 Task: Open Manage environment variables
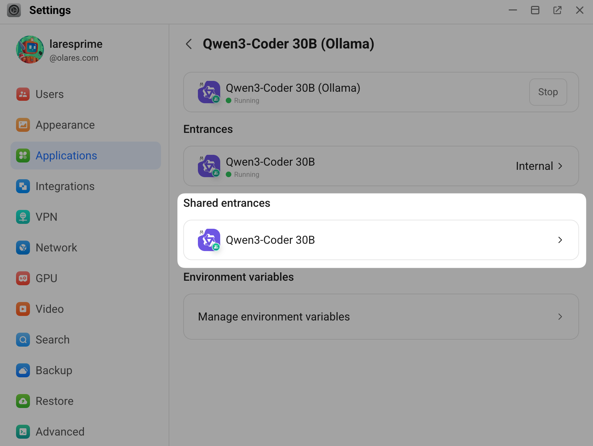pyautogui.click(x=381, y=317)
